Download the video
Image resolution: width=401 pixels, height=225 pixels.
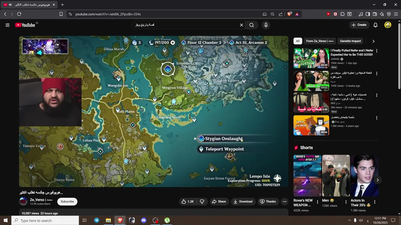point(243,202)
